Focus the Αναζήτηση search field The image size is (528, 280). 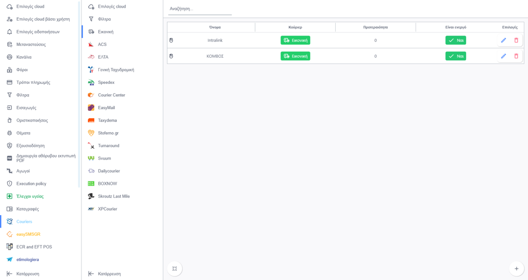point(200,9)
